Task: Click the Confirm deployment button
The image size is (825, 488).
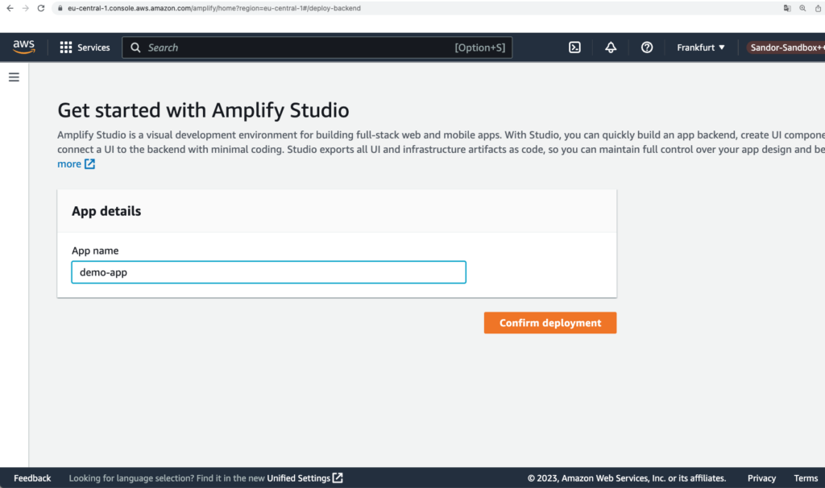Action: (x=549, y=323)
